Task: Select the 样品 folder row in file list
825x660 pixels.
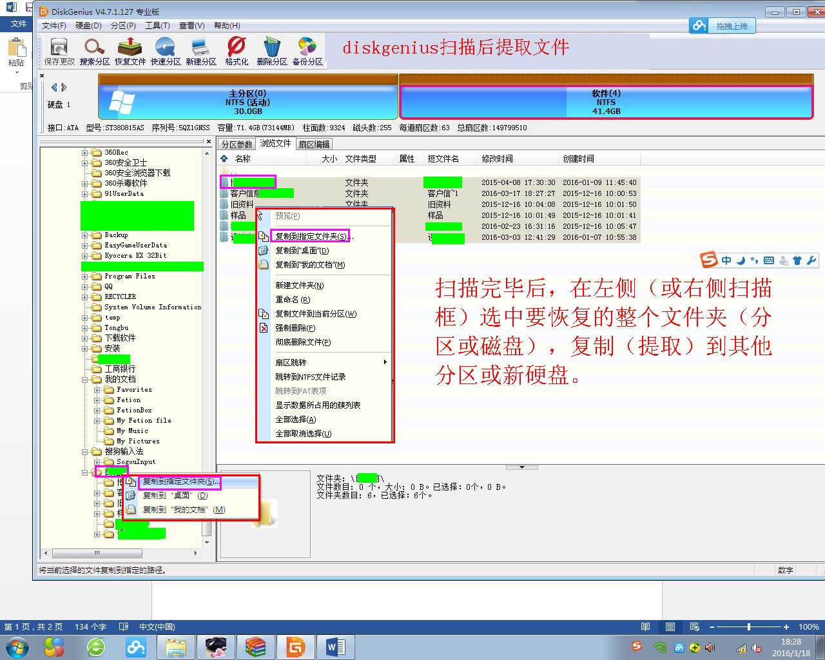Action: pos(429,215)
